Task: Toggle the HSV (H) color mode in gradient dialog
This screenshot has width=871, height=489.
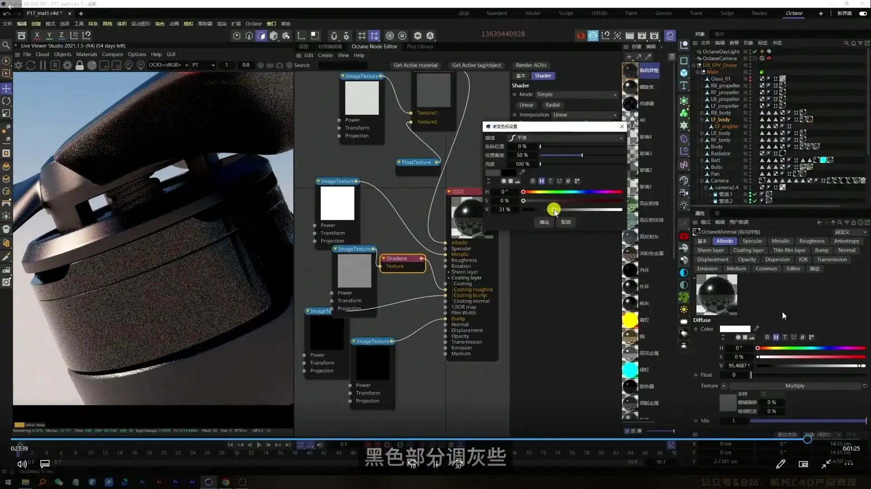Action: 541,181
